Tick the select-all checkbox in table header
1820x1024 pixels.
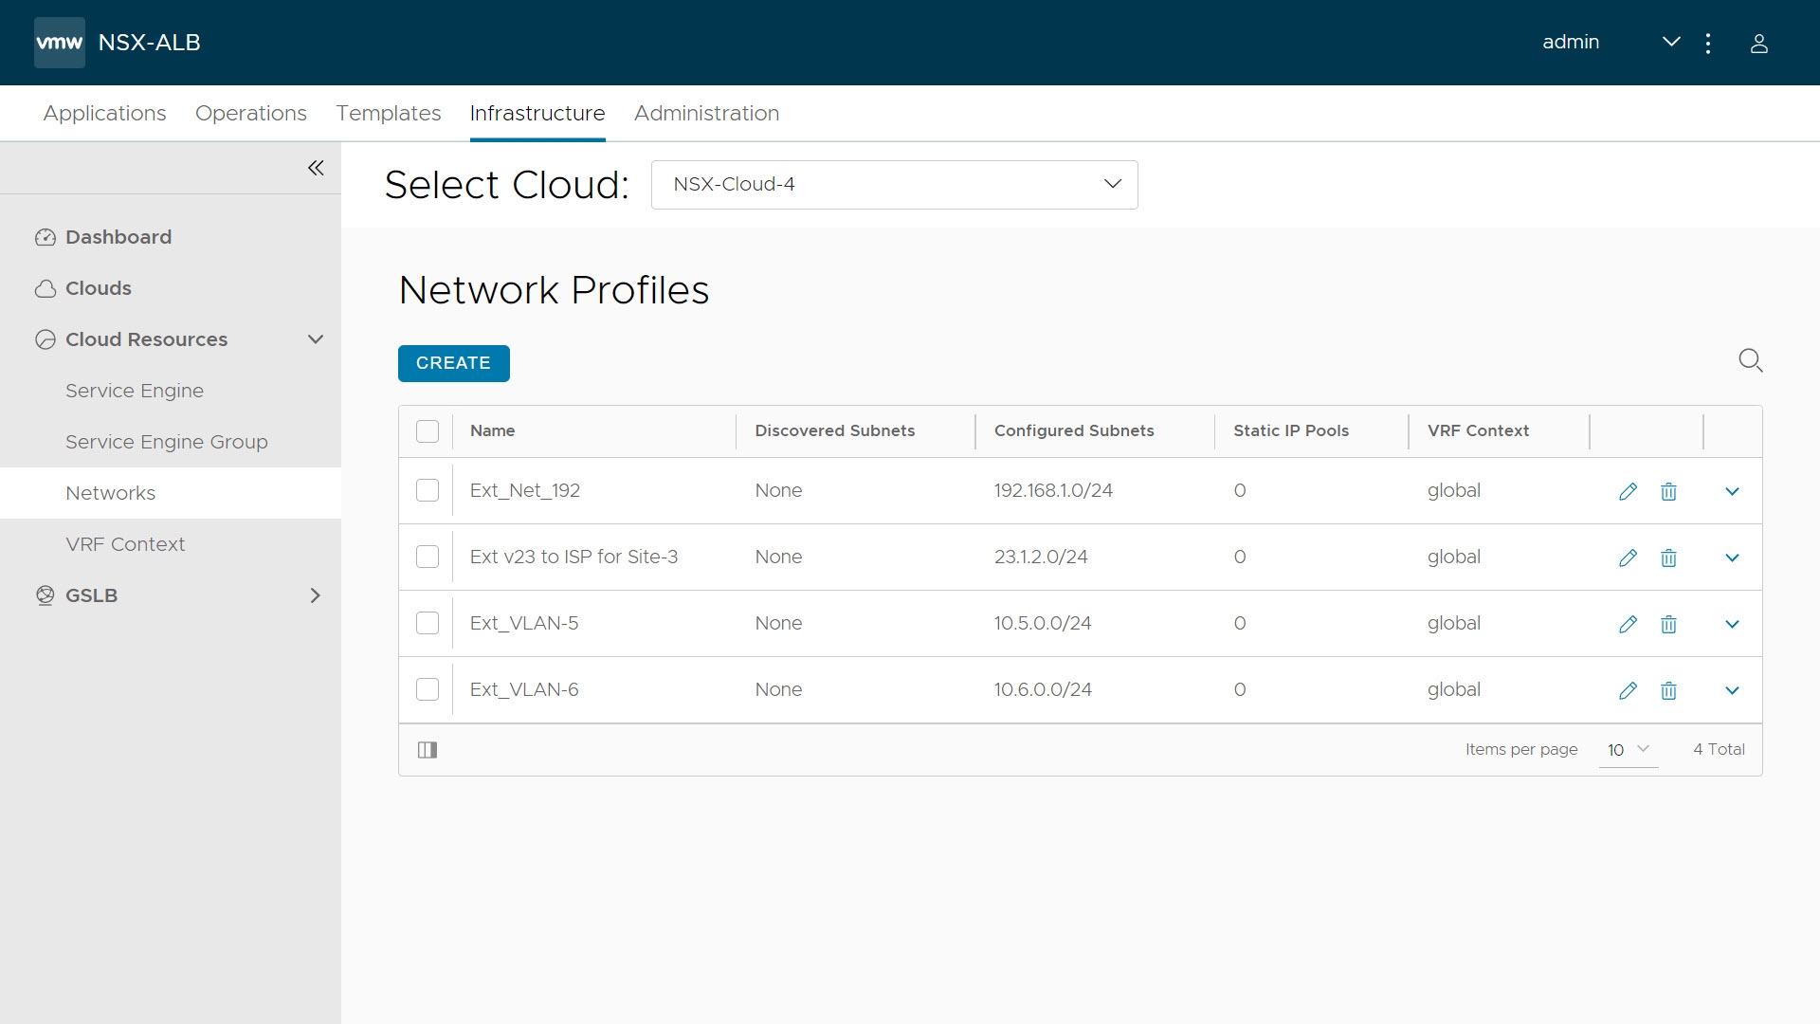coord(428,431)
